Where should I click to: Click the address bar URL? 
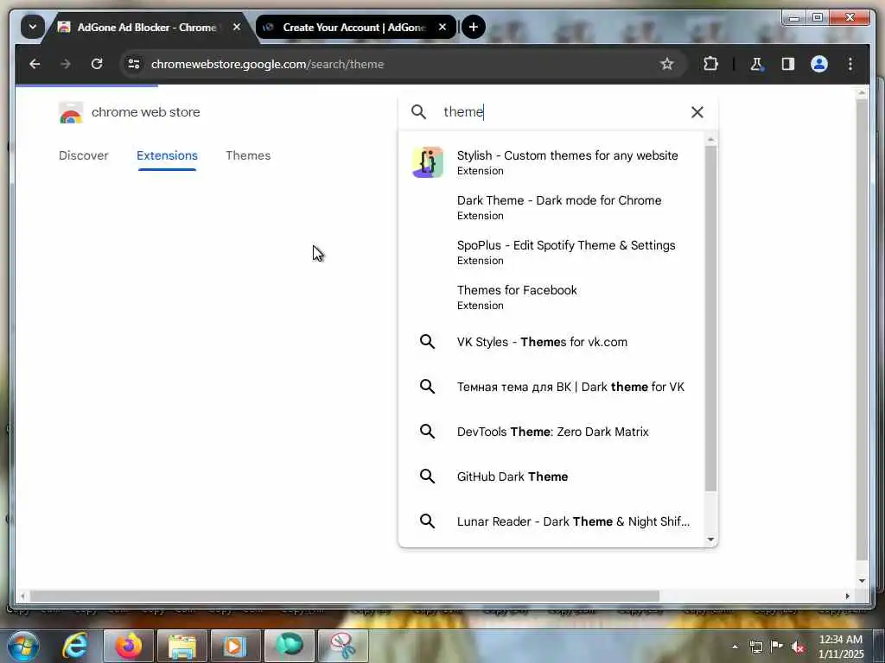(x=268, y=64)
